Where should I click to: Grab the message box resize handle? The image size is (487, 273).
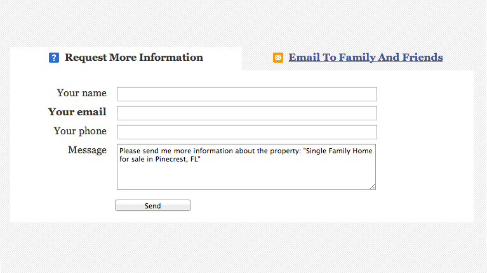click(373, 186)
